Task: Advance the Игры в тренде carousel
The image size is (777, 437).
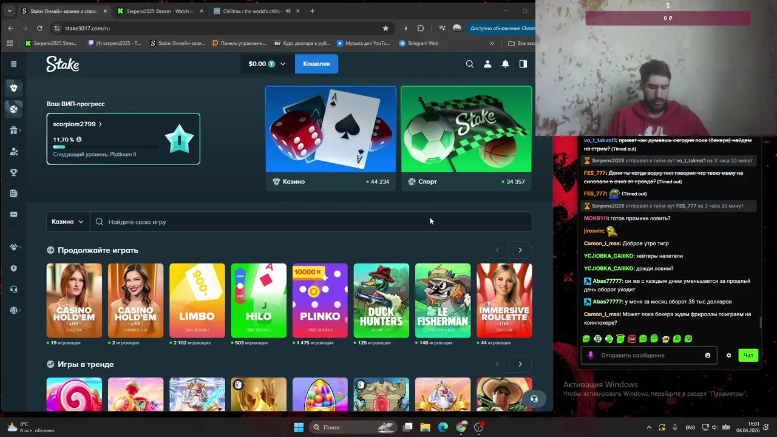Action: pos(520,364)
